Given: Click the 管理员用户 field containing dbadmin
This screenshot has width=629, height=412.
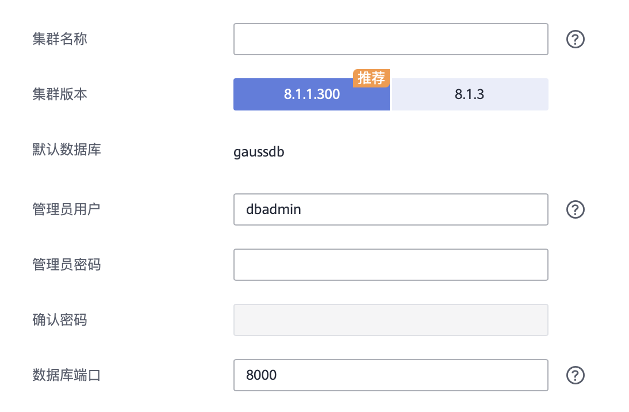Looking at the screenshot, I should point(390,209).
